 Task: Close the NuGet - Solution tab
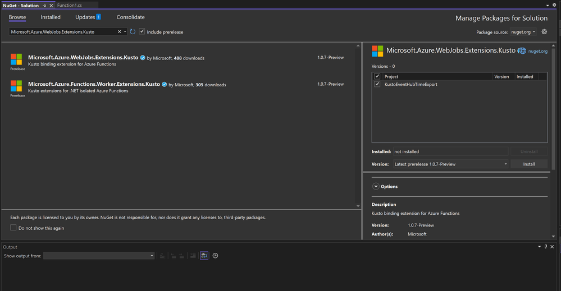pyautogui.click(x=51, y=6)
